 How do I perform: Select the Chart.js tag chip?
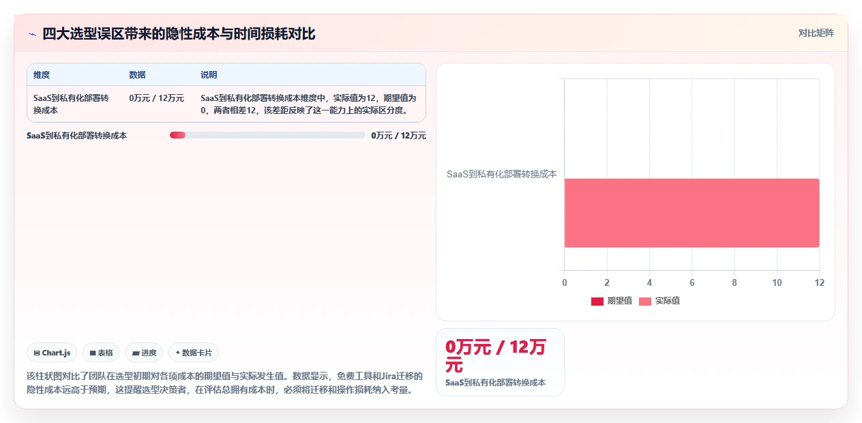[x=52, y=353]
